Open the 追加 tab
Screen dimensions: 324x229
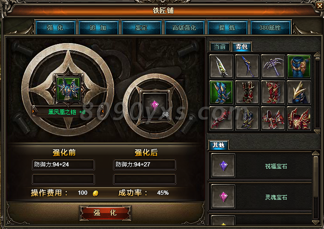[98, 27]
